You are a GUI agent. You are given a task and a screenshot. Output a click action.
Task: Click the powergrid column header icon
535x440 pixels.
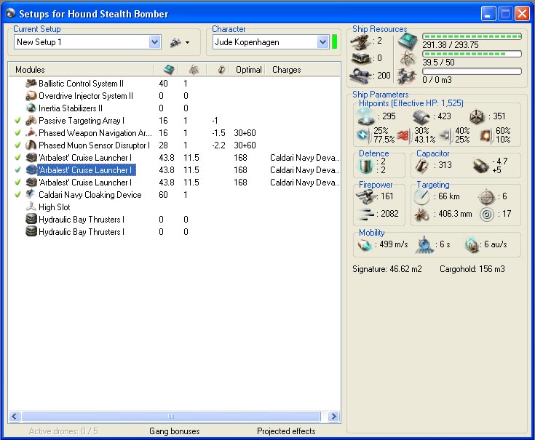pos(194,70)
